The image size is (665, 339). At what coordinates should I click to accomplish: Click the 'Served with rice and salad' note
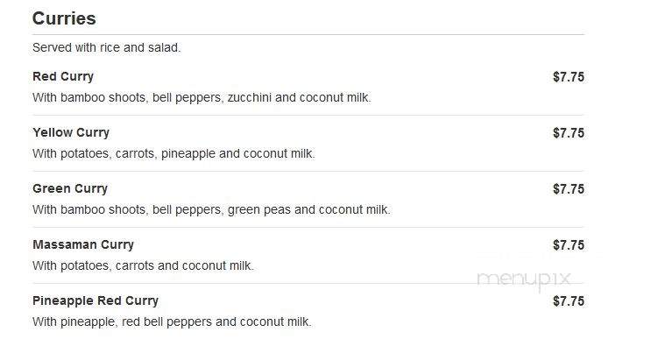coord(106,47)
